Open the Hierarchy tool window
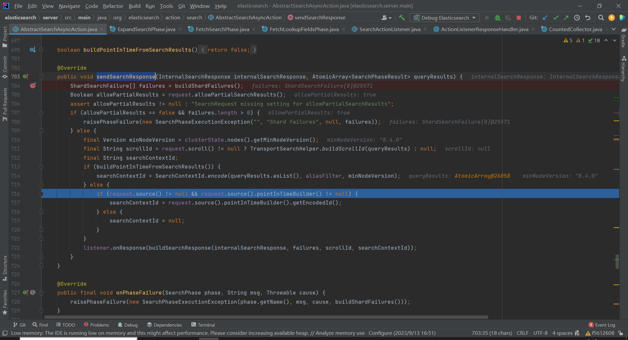Screen dimensions: 628x340 pyautogui.click(x=624, y=69)
